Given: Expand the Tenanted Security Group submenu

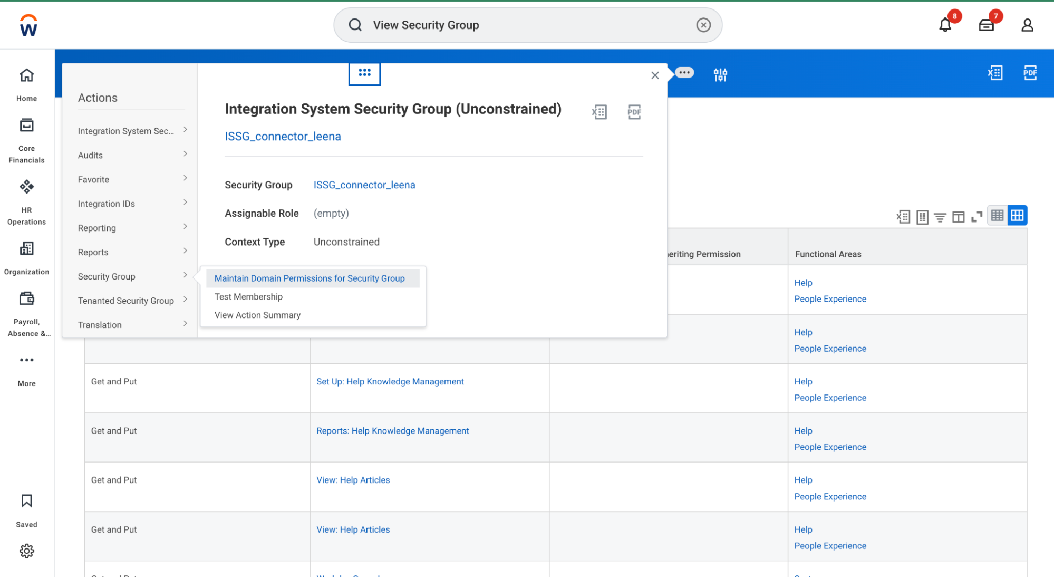Looking at the screenshot, I should click(132, 301).
